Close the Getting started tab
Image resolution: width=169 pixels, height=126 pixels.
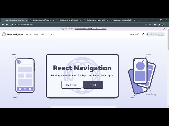click(x=107, y=20)
